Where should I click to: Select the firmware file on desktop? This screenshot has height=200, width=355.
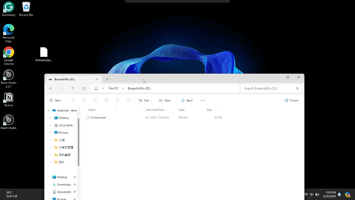(44, 54)
